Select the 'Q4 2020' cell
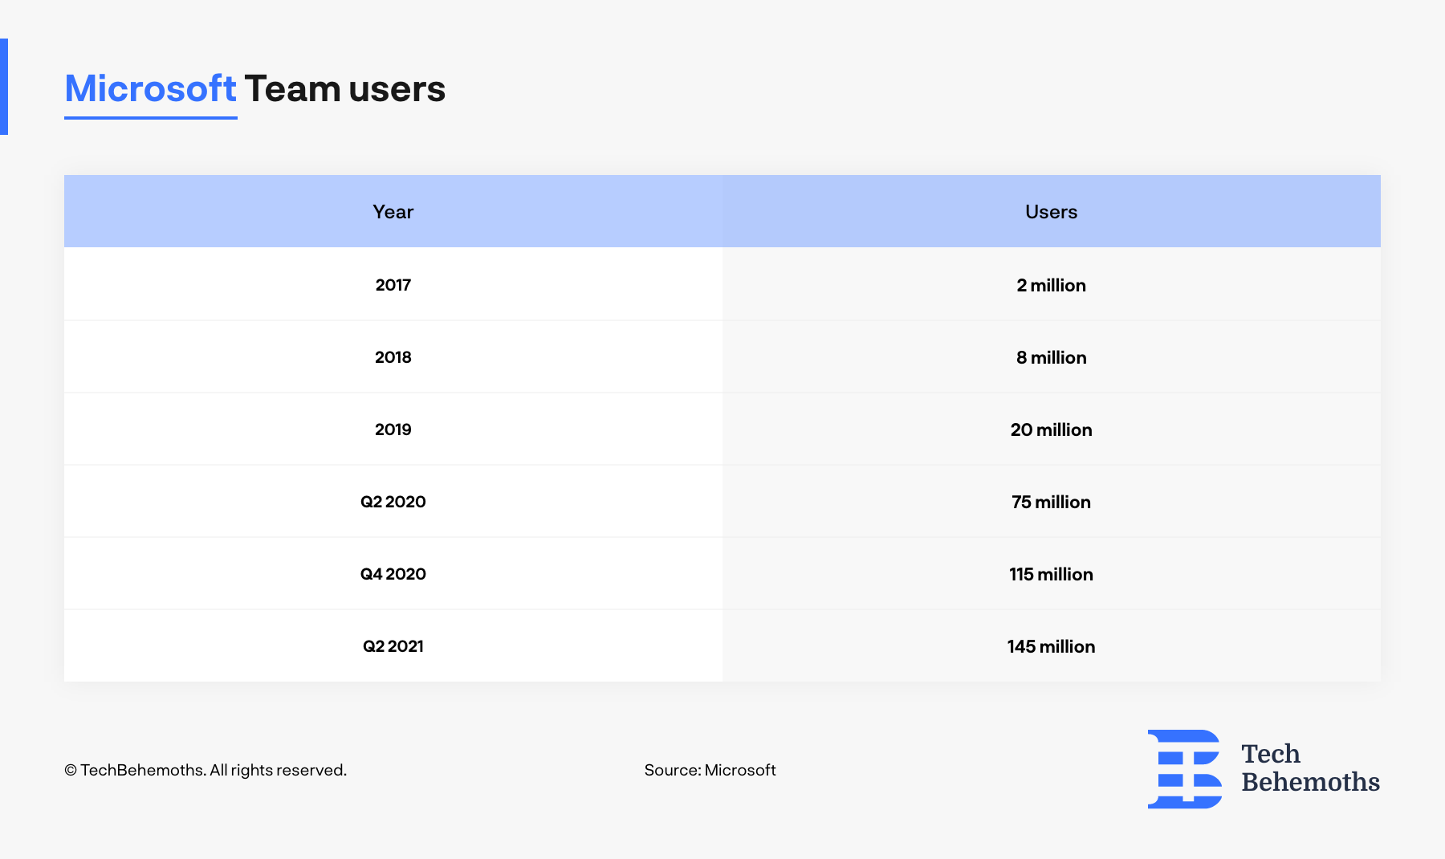 tap(393, 573)
